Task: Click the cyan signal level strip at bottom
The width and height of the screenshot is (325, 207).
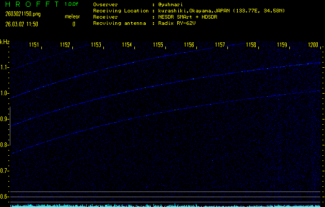Action: 165,205
